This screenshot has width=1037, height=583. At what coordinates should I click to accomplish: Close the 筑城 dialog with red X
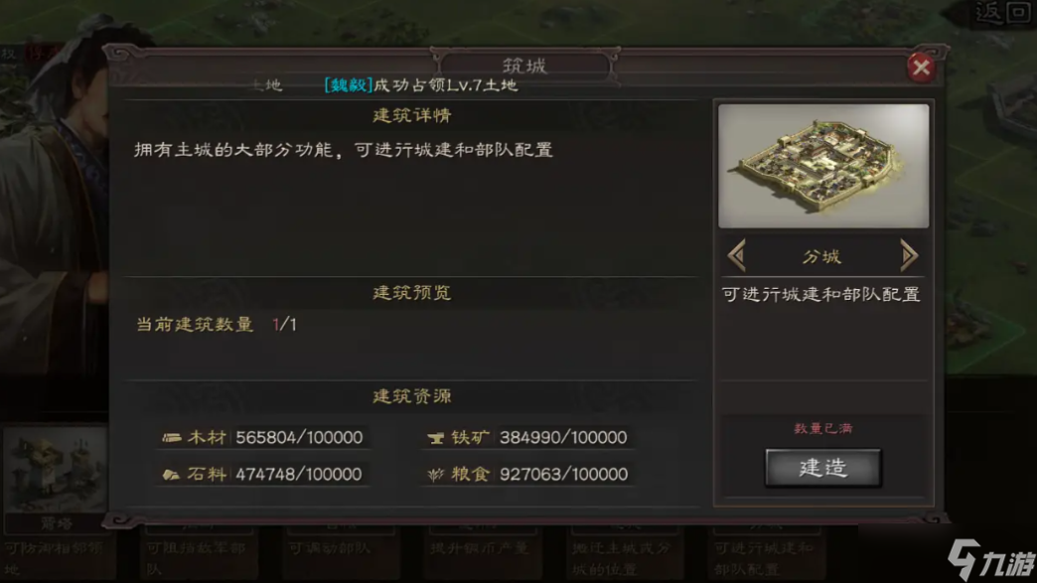coord(921,68)
